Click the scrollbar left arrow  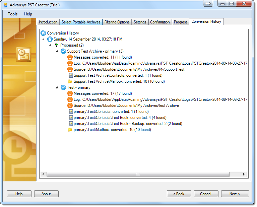(43, 174)
